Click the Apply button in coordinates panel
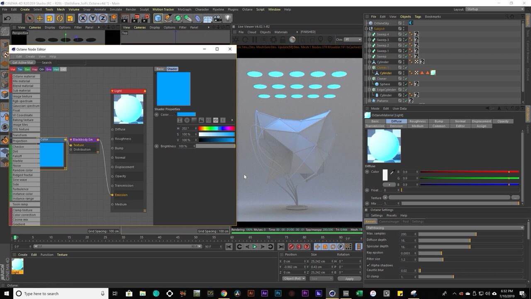The image size is (531, 299). (349, 279)
